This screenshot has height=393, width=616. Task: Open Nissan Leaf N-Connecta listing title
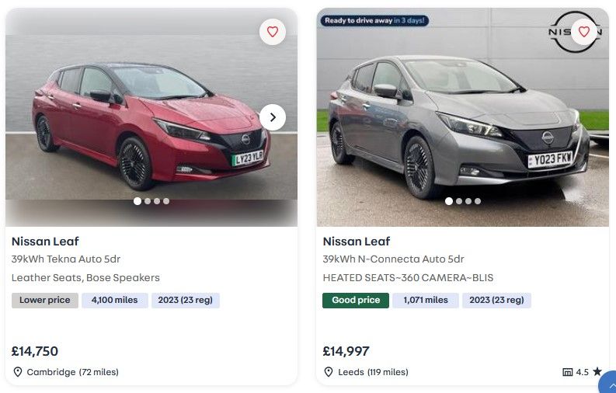click(x=357, y=242)
